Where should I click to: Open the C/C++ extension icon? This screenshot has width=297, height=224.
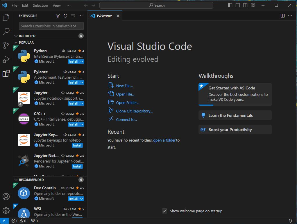click(24, 119)
